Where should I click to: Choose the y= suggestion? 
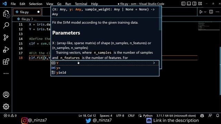pyautogui.click(x=105, y=68)
